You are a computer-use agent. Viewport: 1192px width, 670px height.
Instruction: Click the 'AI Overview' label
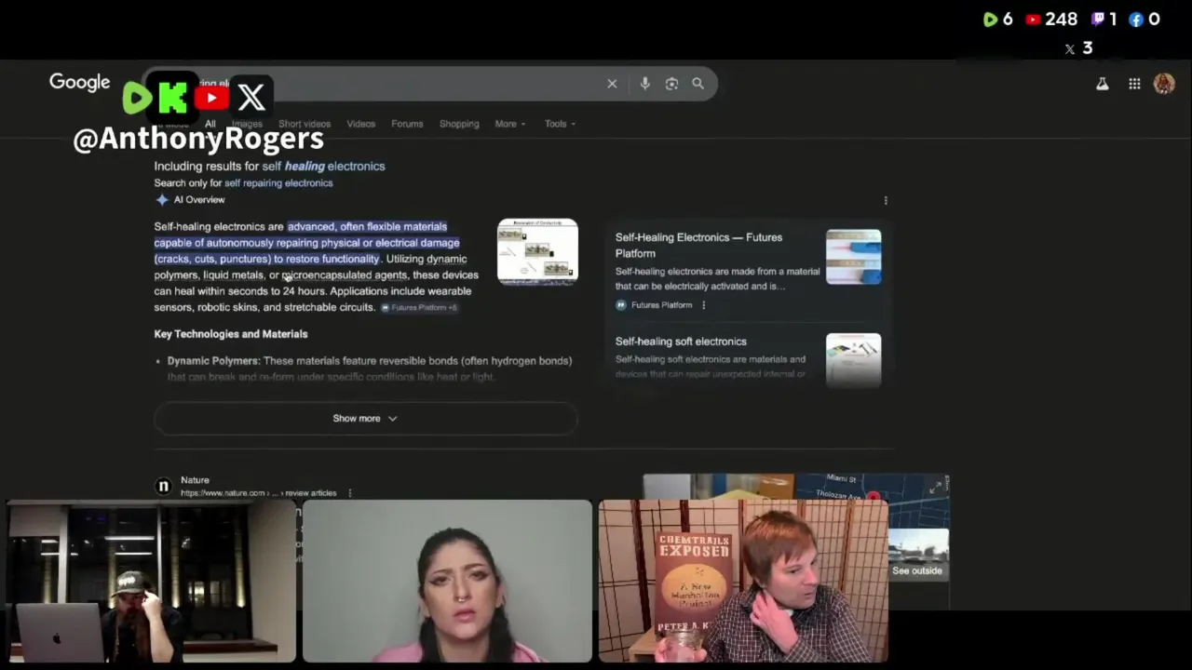tap(199, 200)
